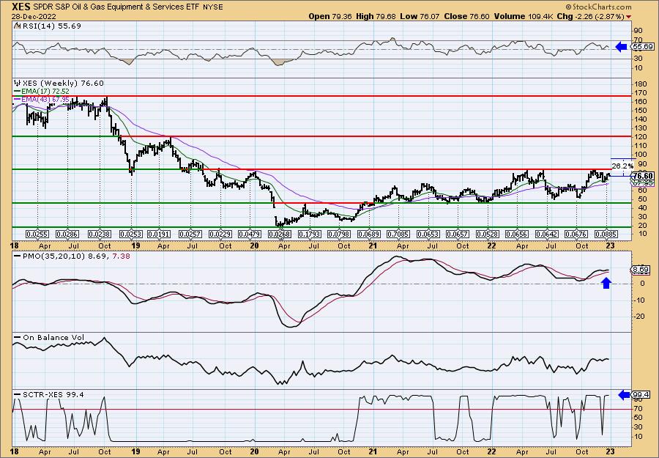Click the 0.0885 value box
659x458 pixels.
point(606,234)
